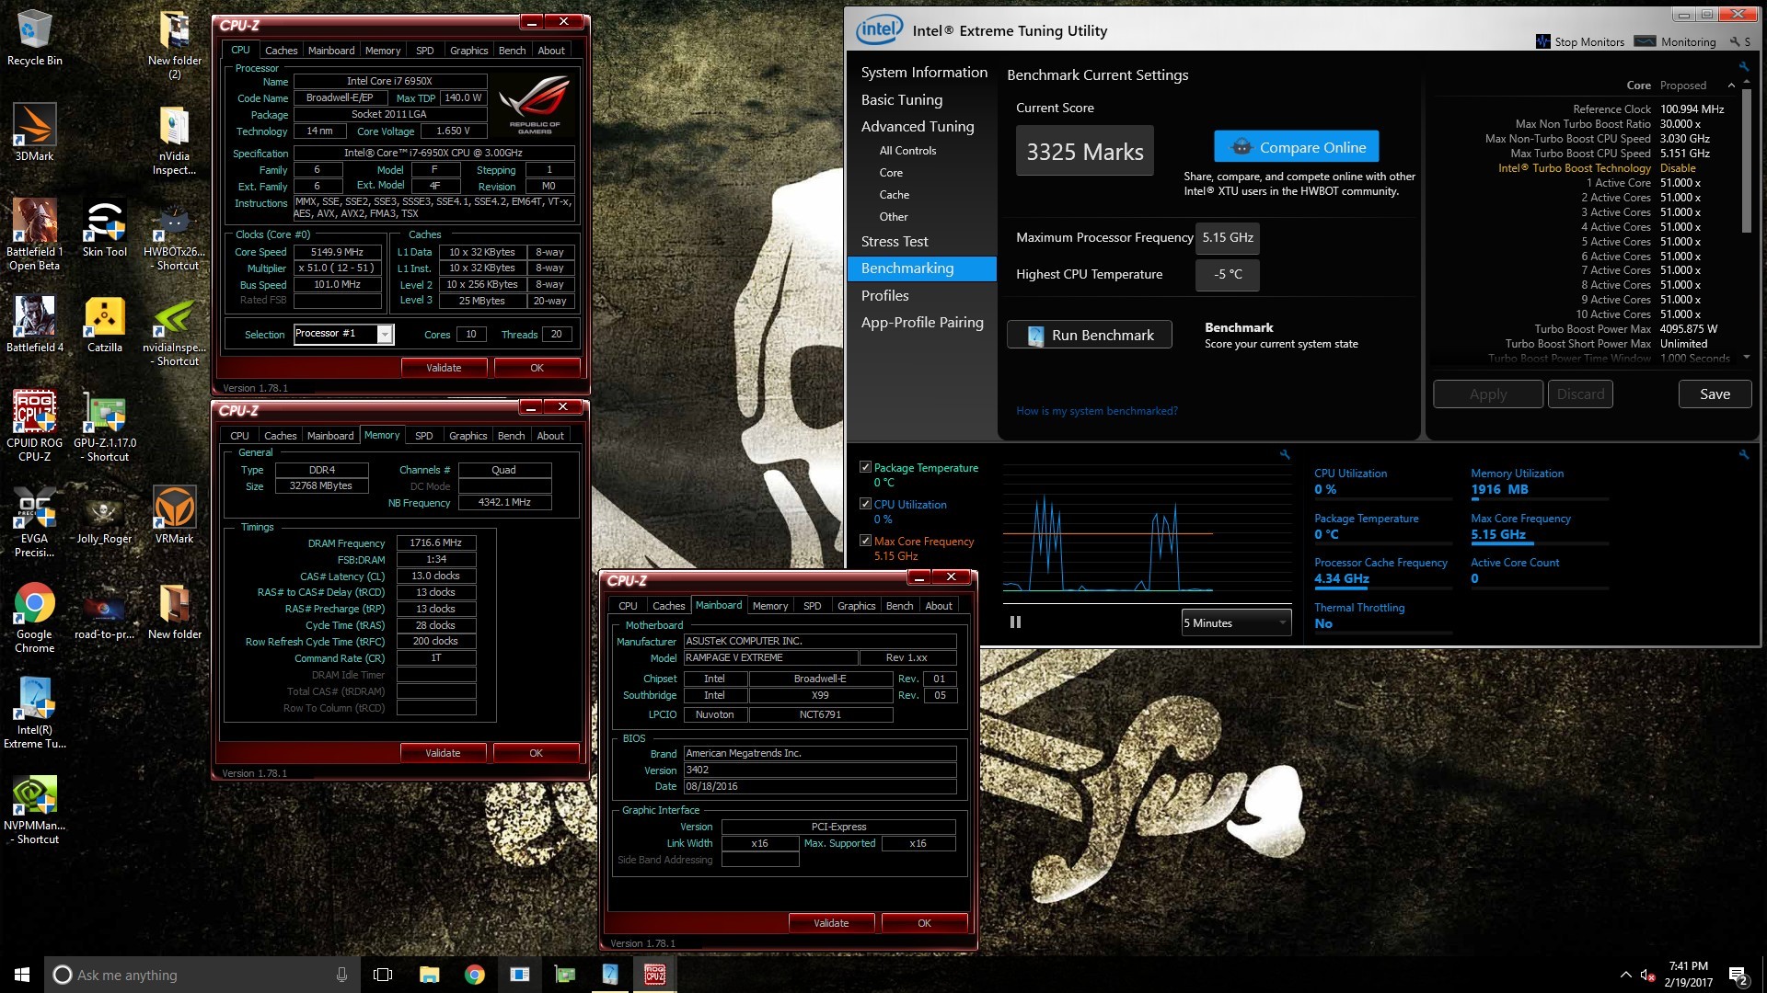Viewport: 1767px width, 993px height.
Task: Open Advanced Tuning section in XTU
Action: tap(918, 126)
